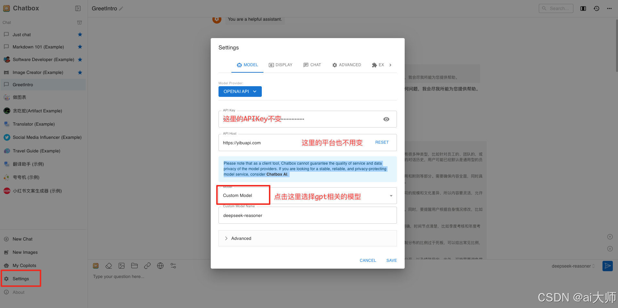Switch to the DISPLAY settings tab

(281, 65)
